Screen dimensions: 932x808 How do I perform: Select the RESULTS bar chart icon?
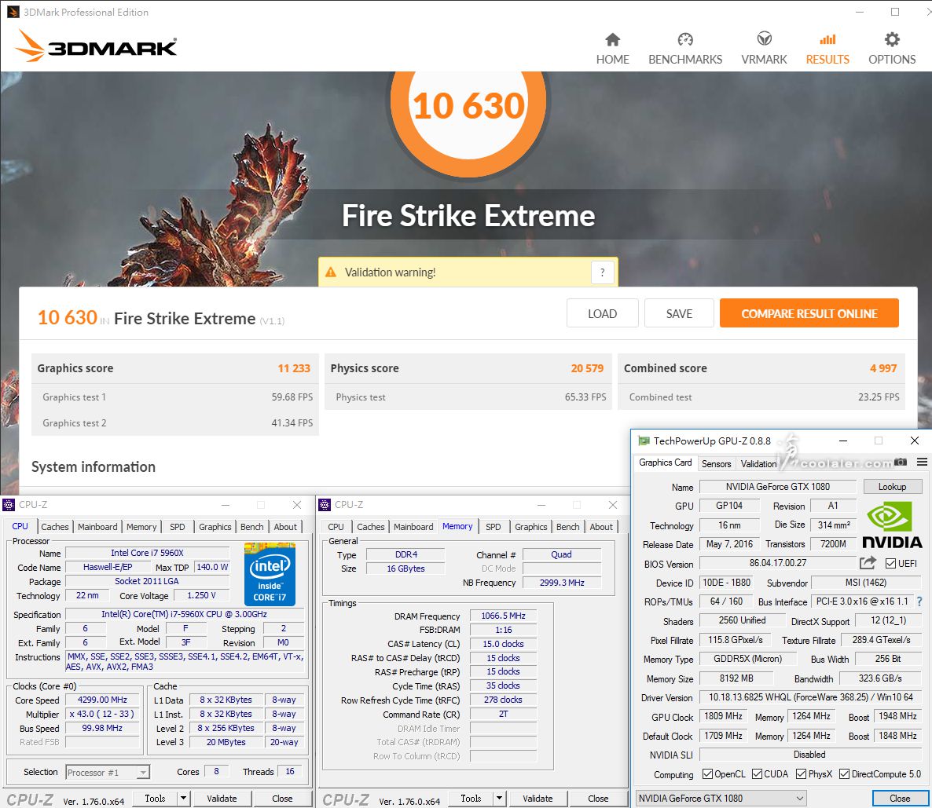point(827,40)
